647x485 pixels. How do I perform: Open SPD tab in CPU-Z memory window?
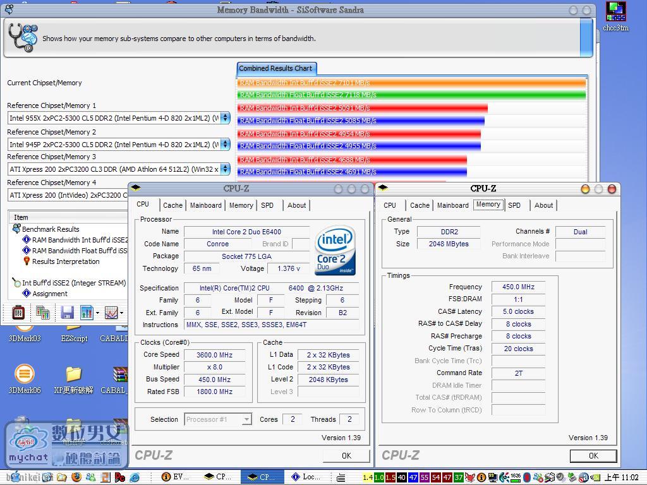[514, 205]
